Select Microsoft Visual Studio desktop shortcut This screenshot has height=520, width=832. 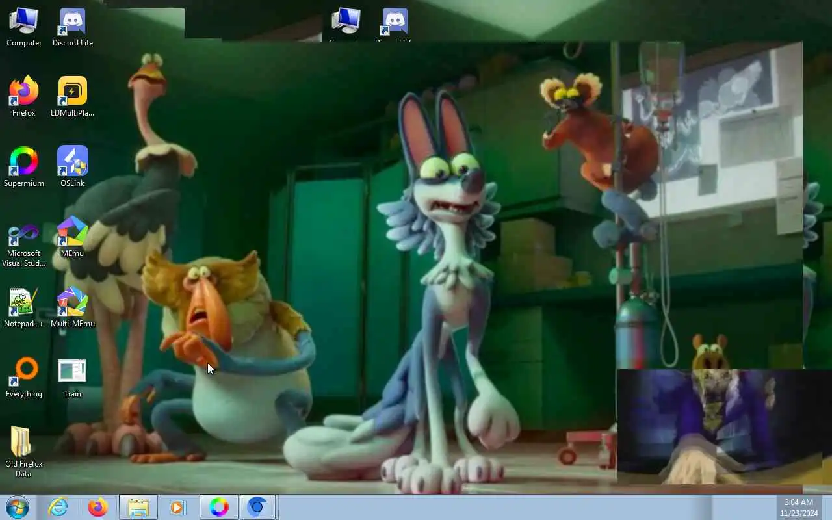click(24, 244)
